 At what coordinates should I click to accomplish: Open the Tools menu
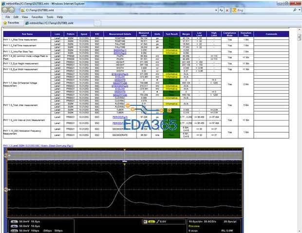pyautogui.click(x=50, y=17)
